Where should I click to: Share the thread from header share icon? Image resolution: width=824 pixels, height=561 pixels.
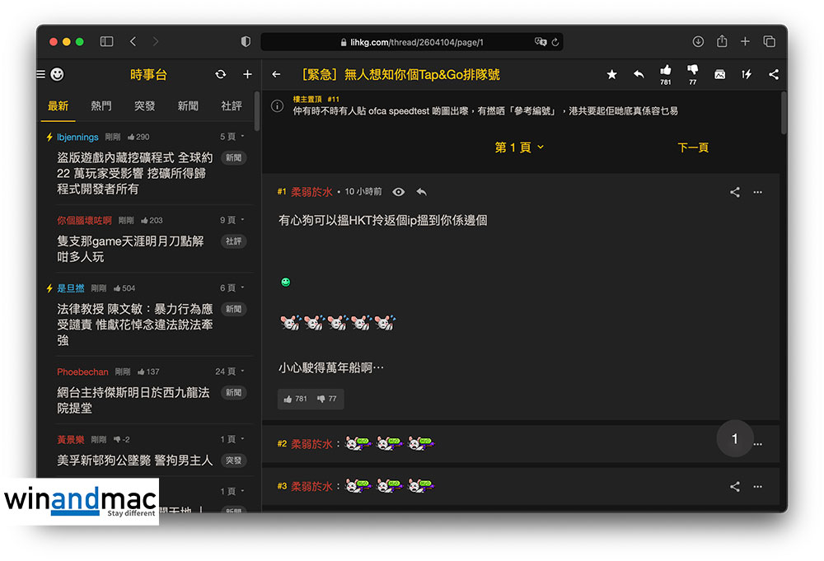tap(773, 74)
